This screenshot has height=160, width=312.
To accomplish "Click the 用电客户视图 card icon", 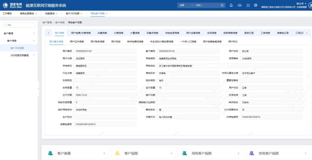I will click(185, 153).
